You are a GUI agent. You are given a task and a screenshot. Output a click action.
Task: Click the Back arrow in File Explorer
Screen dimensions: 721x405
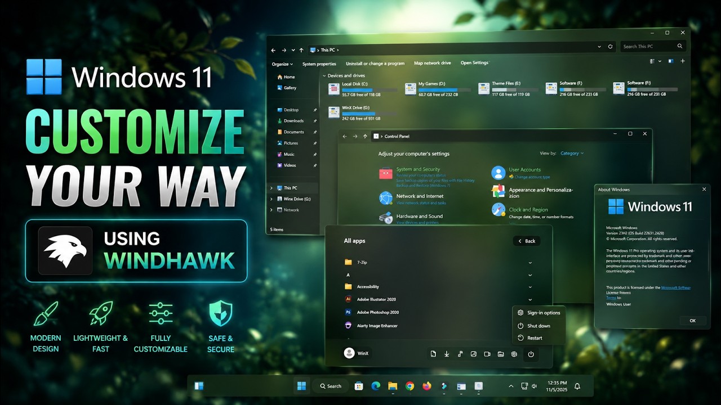(274, 50)
